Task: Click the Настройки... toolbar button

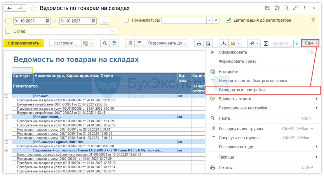Action: coord(65,43)
